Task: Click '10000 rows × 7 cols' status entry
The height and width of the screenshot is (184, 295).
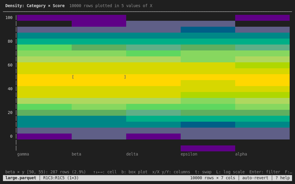Action: (213, 178)
